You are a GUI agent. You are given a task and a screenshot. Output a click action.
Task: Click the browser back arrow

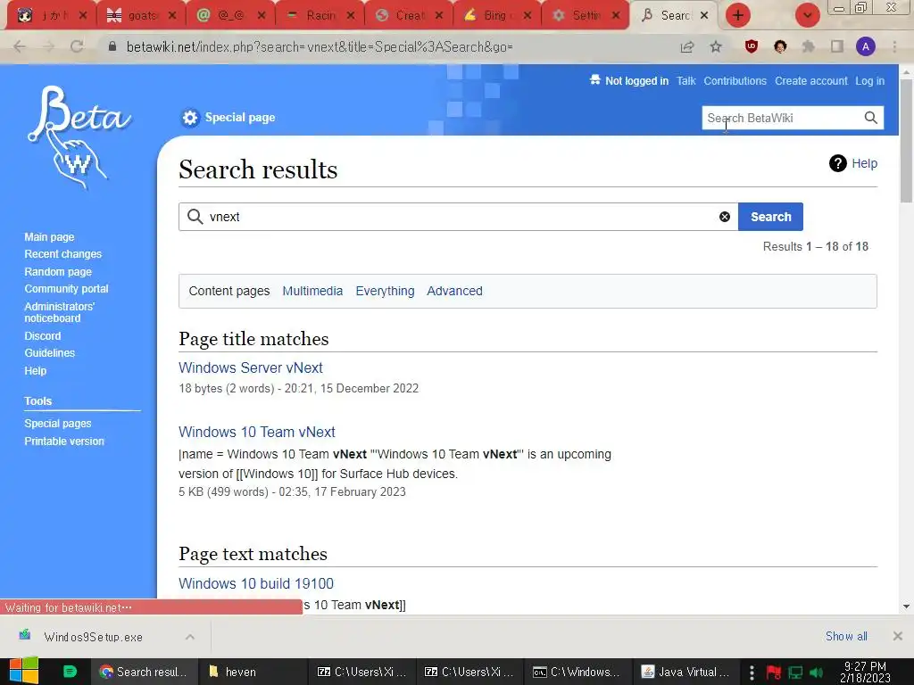[x=20, y=47]
